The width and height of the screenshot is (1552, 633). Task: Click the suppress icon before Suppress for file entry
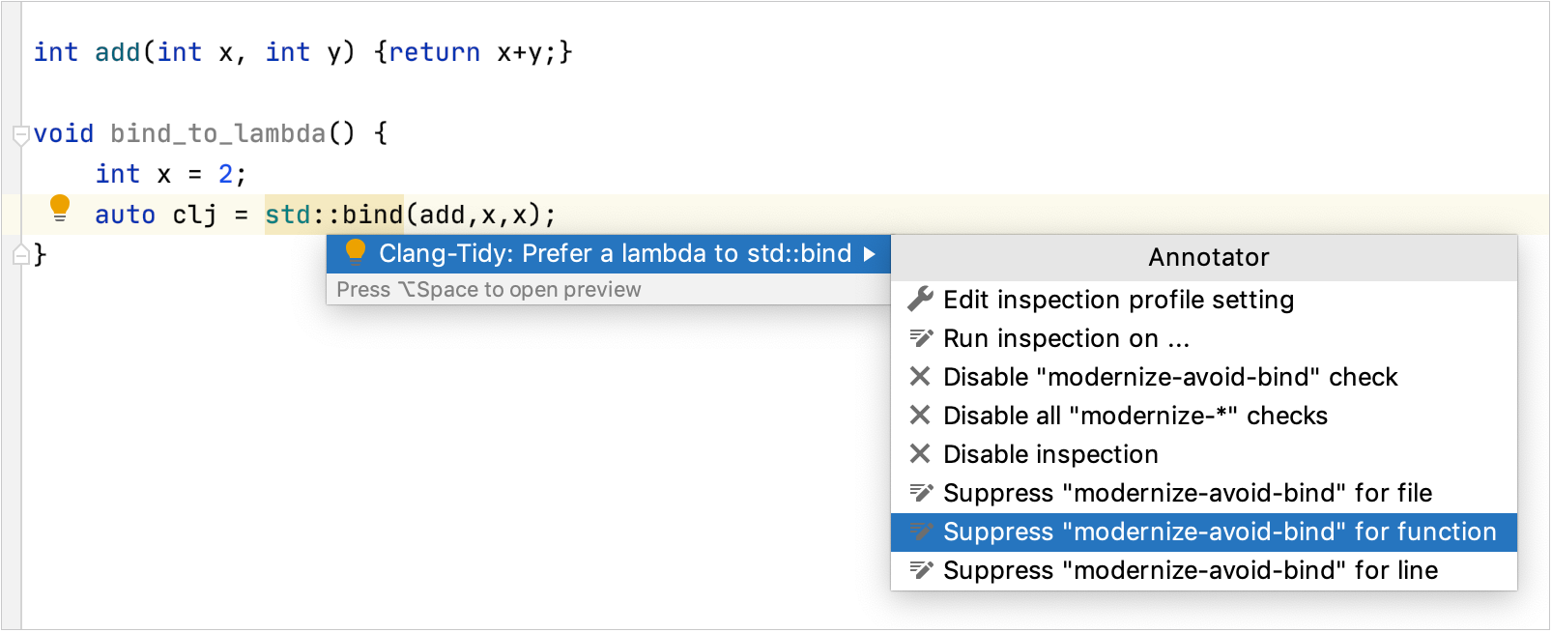click(x=921, y=493)
